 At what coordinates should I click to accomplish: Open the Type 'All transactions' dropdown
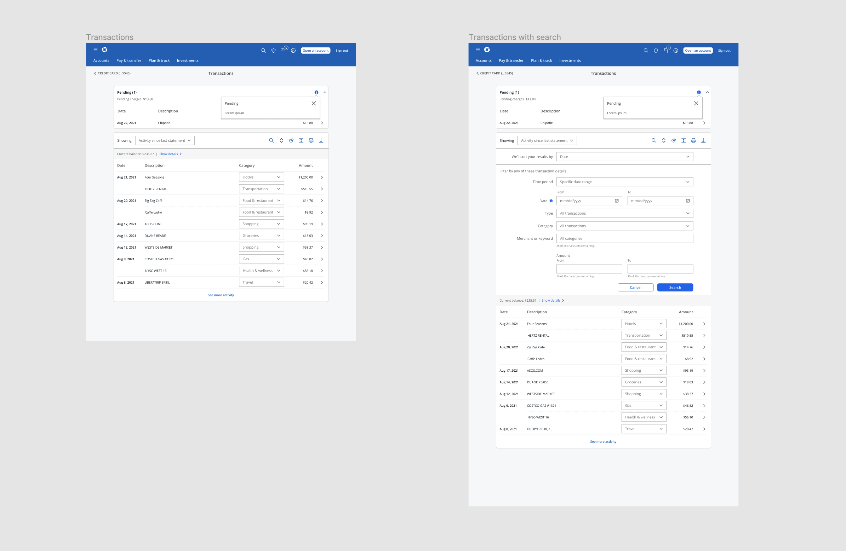[x=624, y=213]
